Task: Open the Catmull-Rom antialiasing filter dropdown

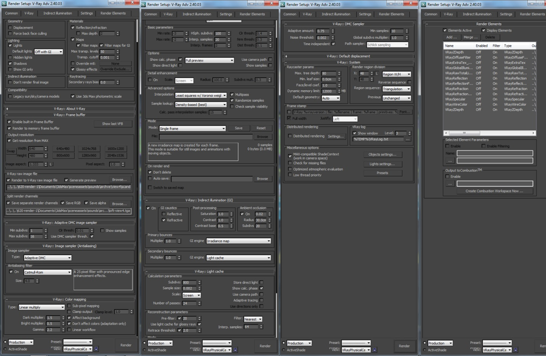Action: pos(47,272)
